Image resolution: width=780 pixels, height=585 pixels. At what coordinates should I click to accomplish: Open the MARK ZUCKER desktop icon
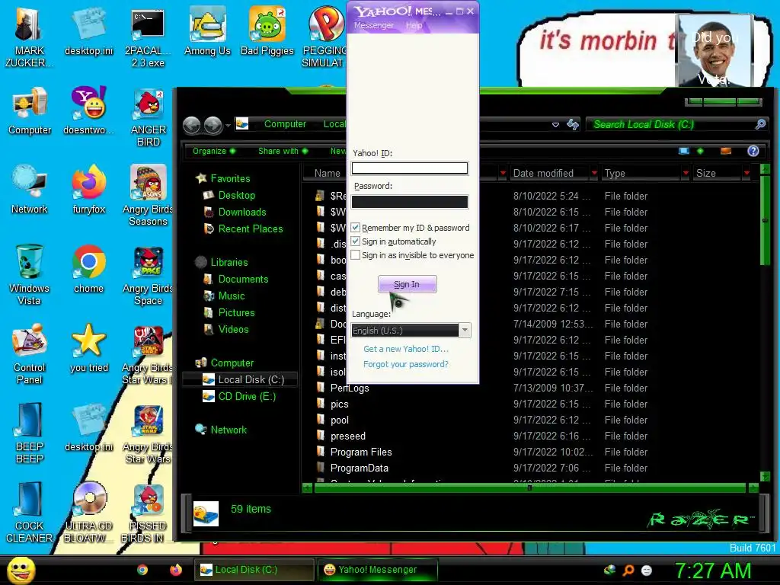click(29, 37)
